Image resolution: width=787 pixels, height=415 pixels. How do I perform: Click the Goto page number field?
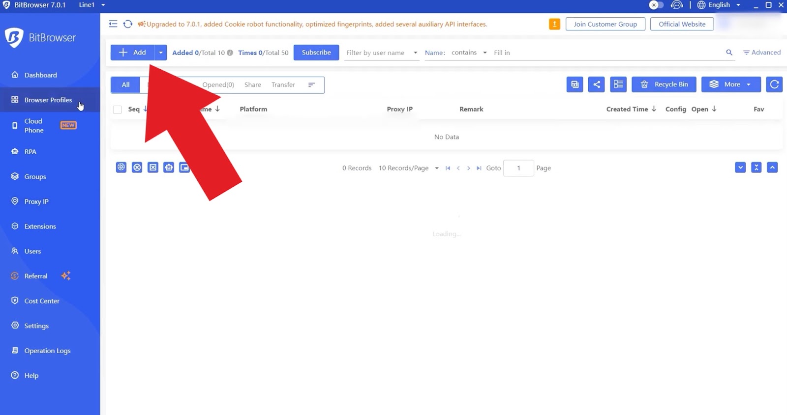pos(518,168)
